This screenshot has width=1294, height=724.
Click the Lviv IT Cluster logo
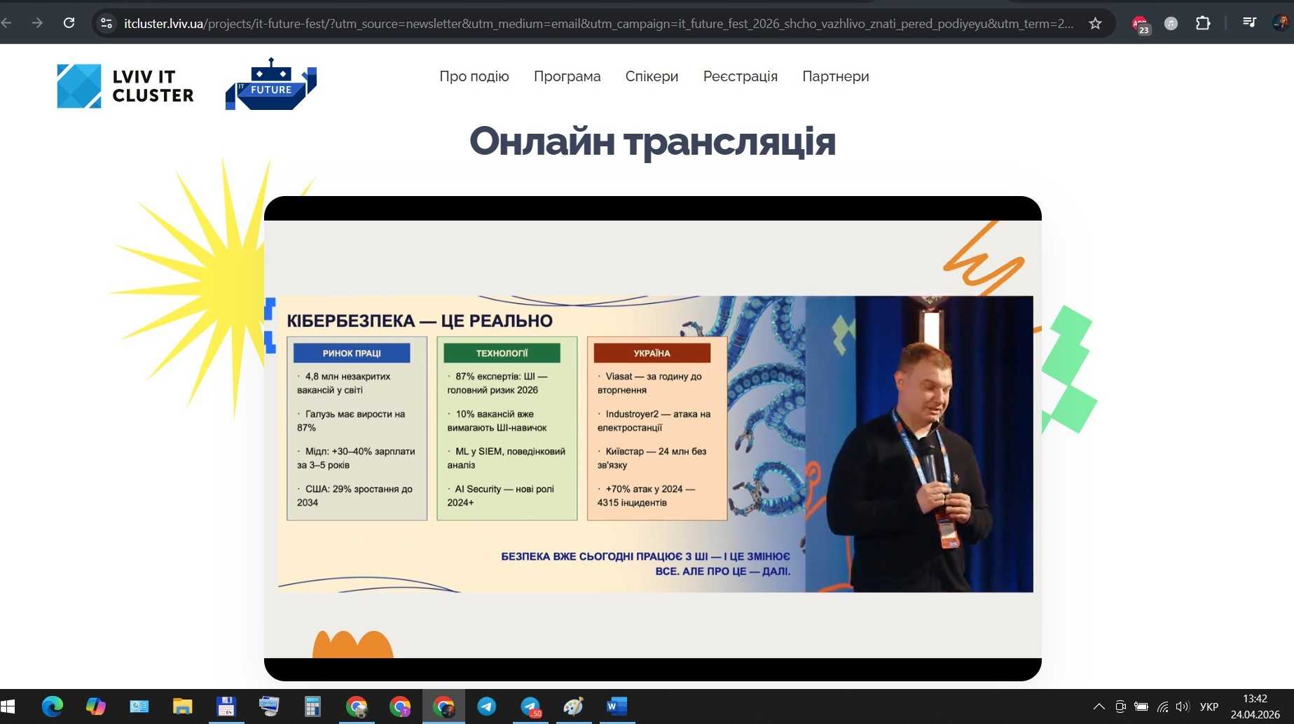click(x=125, y=86)
